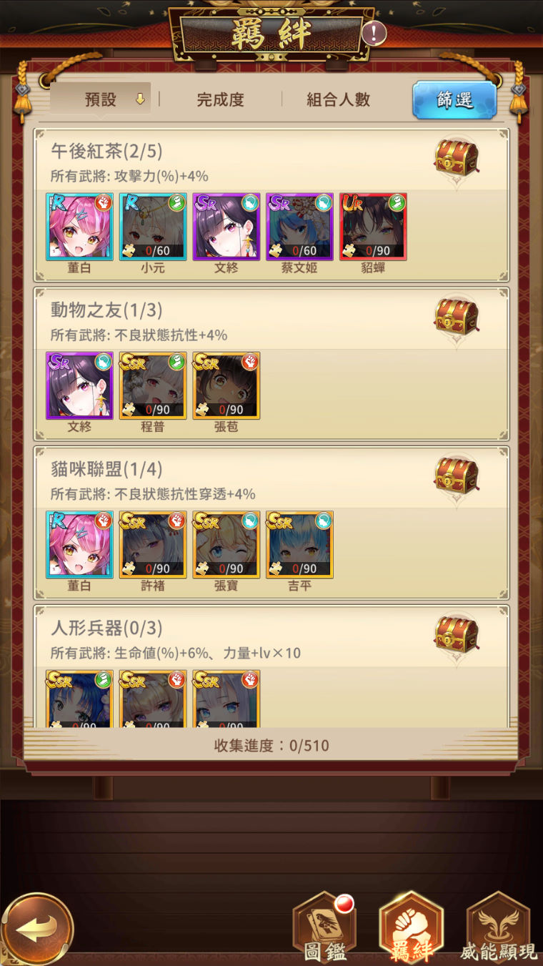Select 蔡文姬 SR portrait
The image size is (543, 966).
click(299, 227)
